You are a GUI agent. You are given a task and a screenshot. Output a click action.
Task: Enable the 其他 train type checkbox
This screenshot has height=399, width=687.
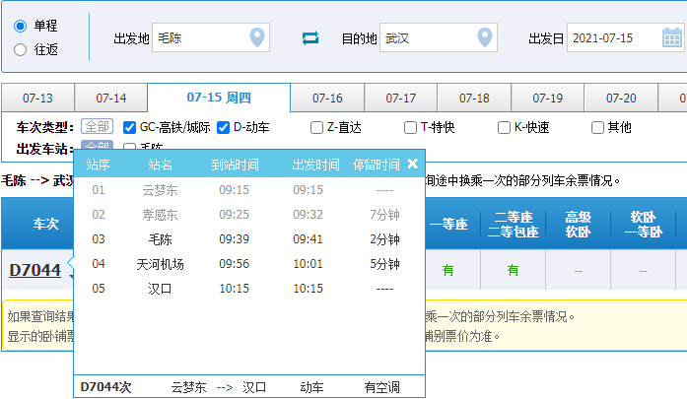pyautogui.click(x=597, y=127)
